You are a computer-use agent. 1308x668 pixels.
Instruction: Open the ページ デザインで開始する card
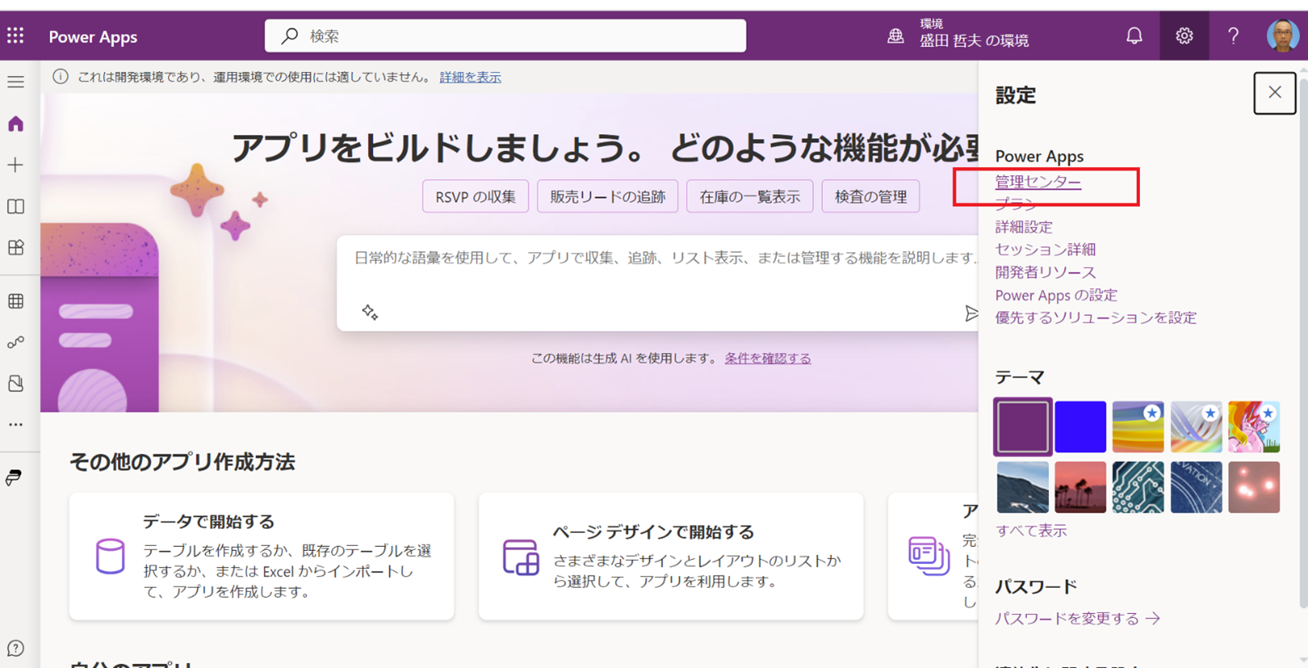tap(671, 557)
